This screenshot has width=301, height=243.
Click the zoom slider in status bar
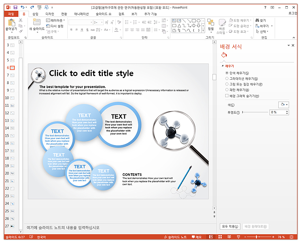point(259,237)
